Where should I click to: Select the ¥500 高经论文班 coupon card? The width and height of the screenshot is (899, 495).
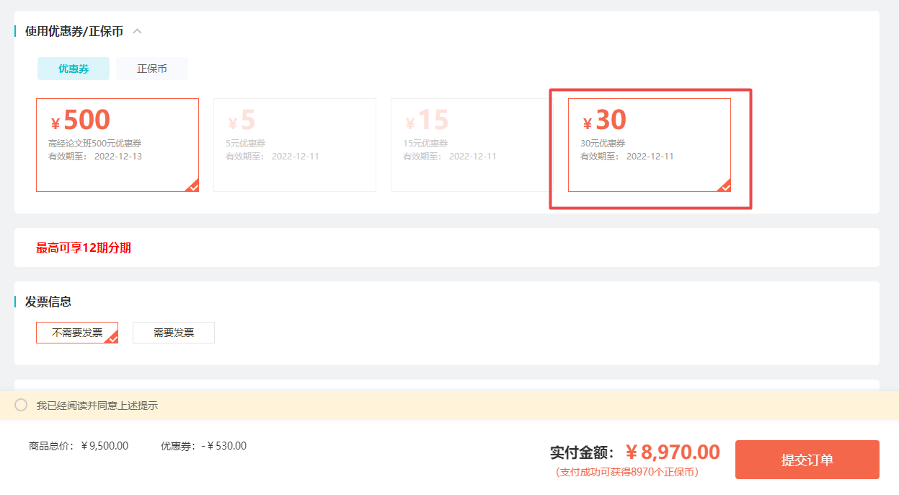tap(117, 144)
